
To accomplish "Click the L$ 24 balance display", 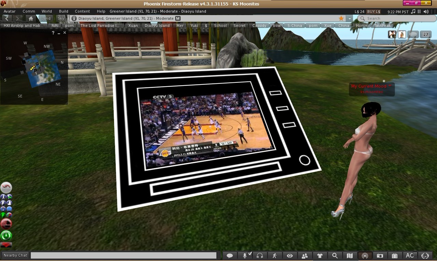I will pos(360,12).
